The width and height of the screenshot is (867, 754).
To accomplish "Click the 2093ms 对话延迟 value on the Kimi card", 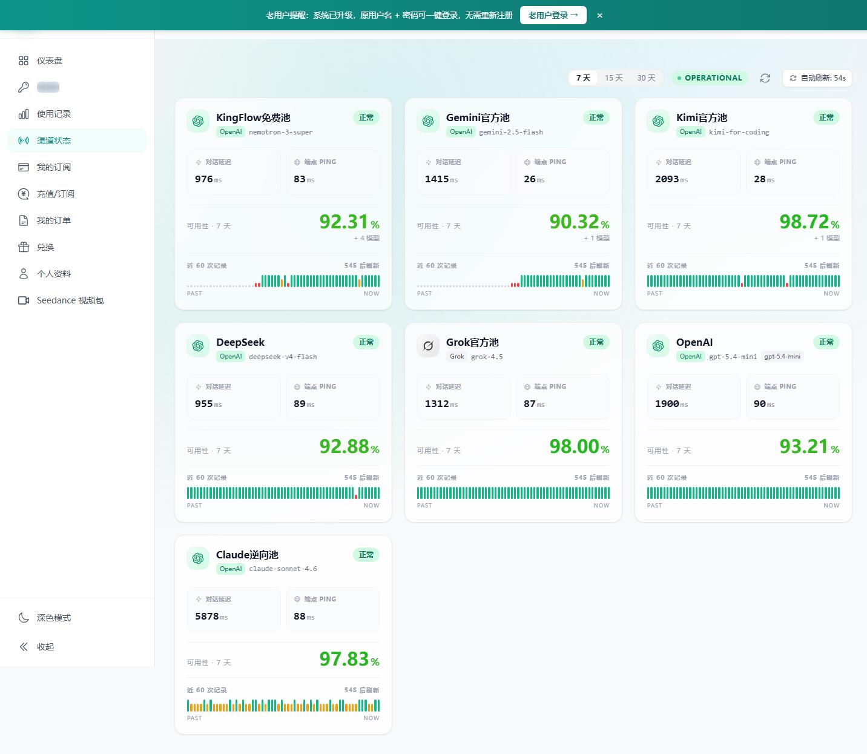I will pos(671,179).
